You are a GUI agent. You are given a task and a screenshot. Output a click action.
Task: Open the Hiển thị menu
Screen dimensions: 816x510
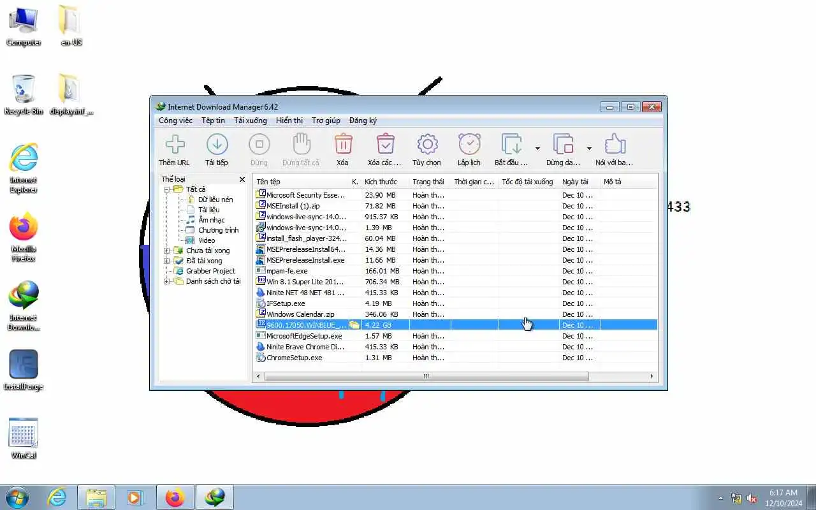point(289,120)
